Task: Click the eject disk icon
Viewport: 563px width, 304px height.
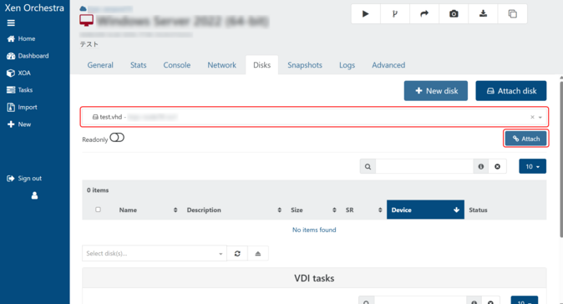Action: [258, 254]
